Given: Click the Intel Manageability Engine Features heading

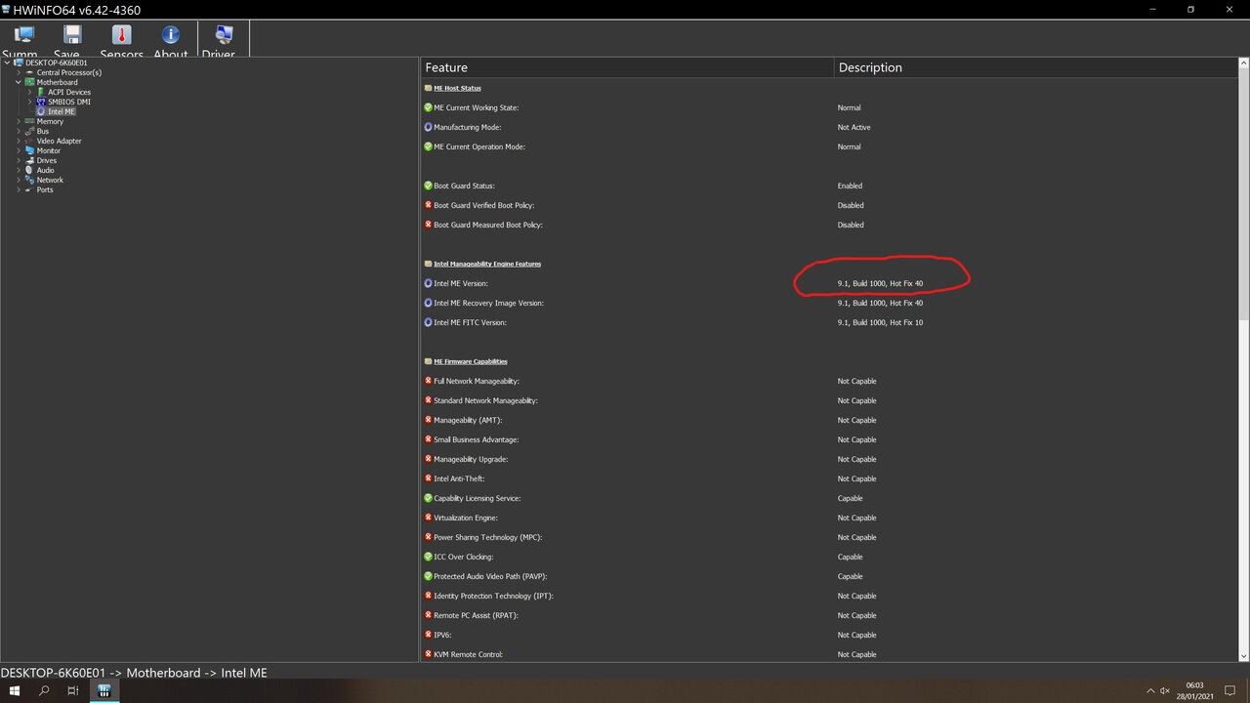Looking at the screenshot, I should click(487, 264).
